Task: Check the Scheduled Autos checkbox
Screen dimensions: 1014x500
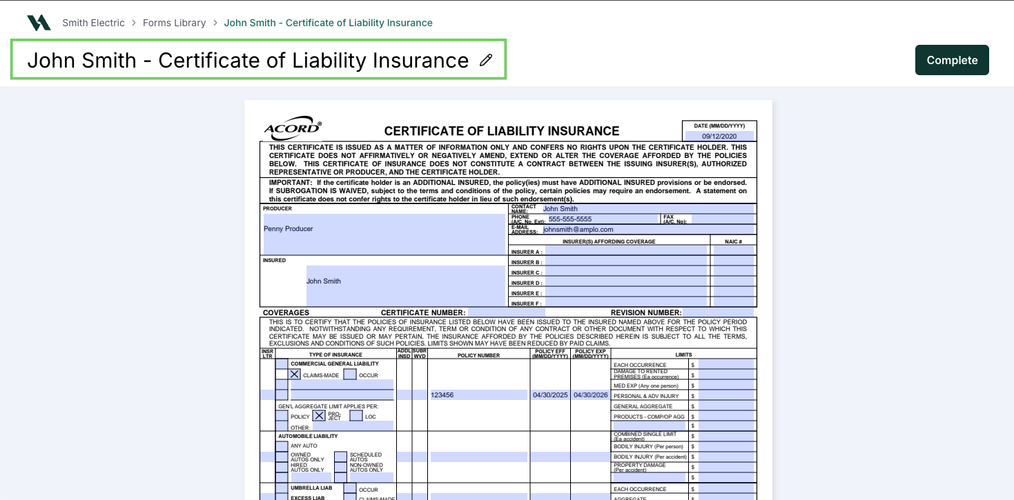Action: pos(340,457)
